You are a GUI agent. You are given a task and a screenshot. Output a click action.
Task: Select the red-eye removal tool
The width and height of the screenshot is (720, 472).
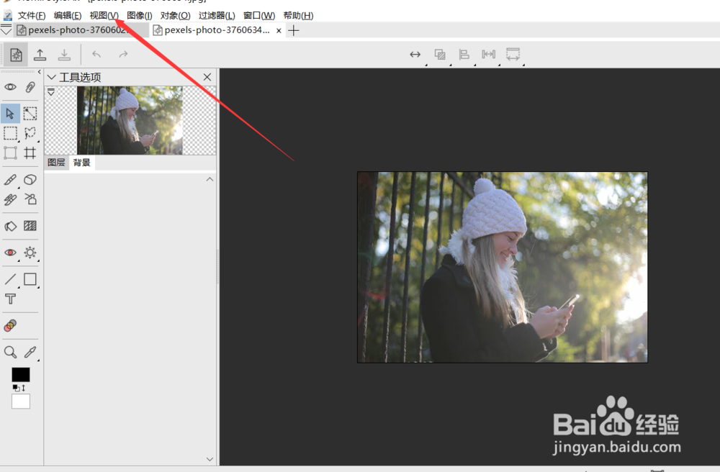pyautogui.click(x=10, y=253)
